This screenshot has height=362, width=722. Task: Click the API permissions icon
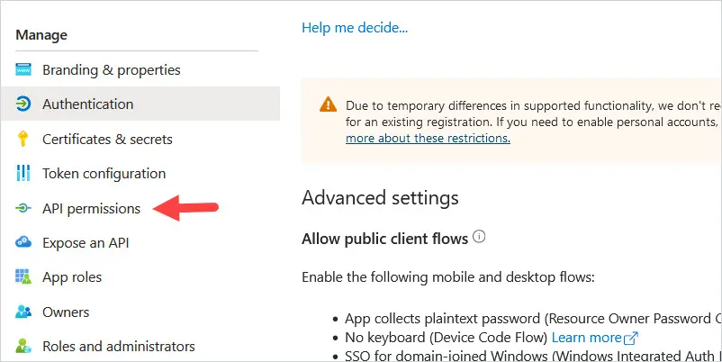tap(23, 208)
